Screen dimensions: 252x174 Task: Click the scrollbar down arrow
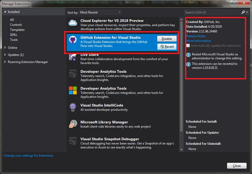[182, 149]
